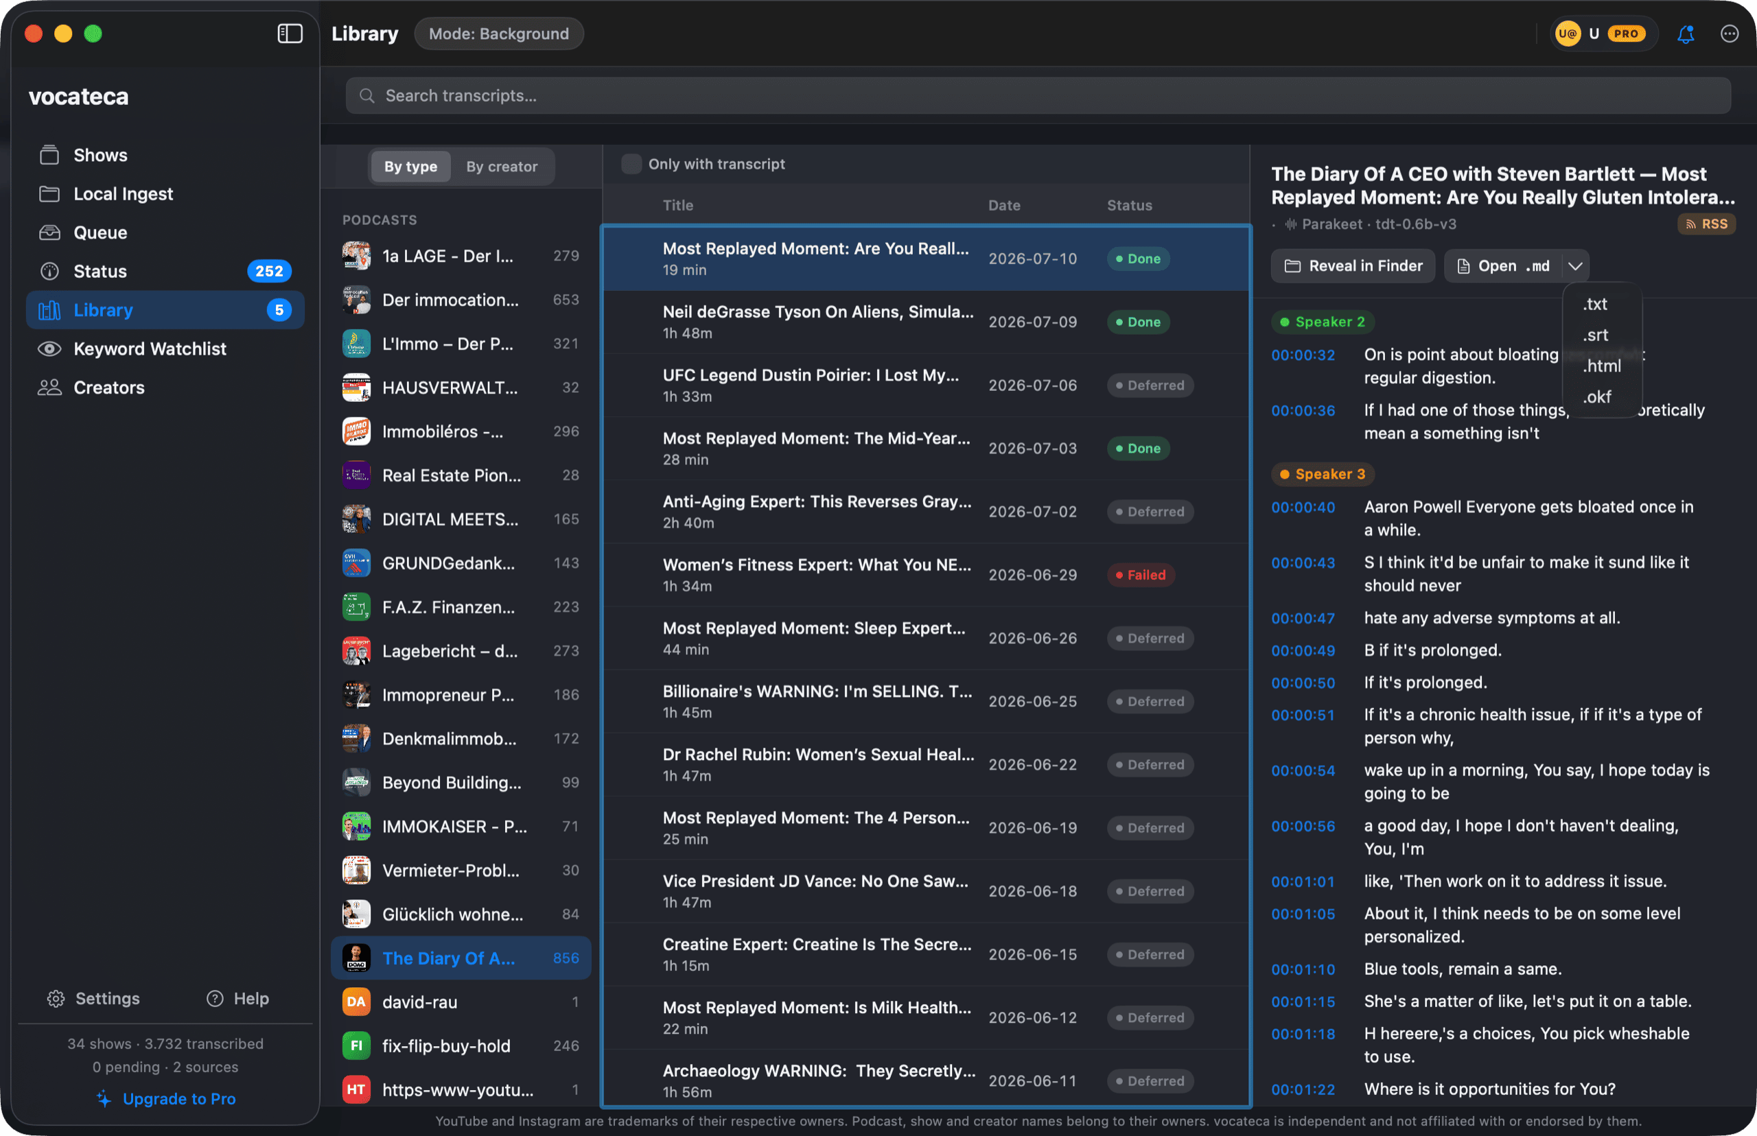Click the Open .md button
The image size is (1757, 1136).
[1504, 266]
